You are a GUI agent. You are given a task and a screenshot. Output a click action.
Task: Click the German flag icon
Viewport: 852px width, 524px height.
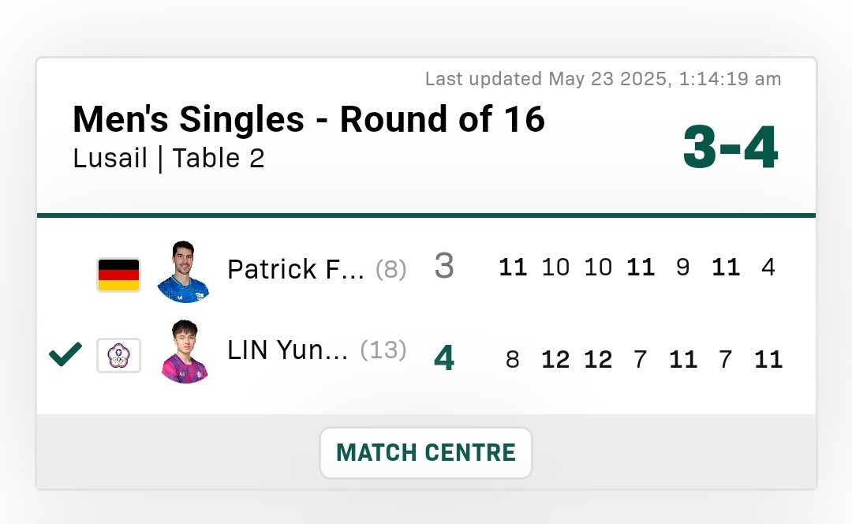pyautogui.click(x=118, y=275)
